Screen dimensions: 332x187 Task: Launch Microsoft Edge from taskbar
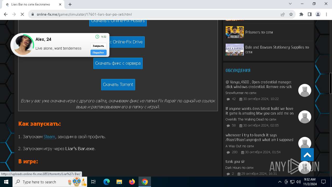107,182
